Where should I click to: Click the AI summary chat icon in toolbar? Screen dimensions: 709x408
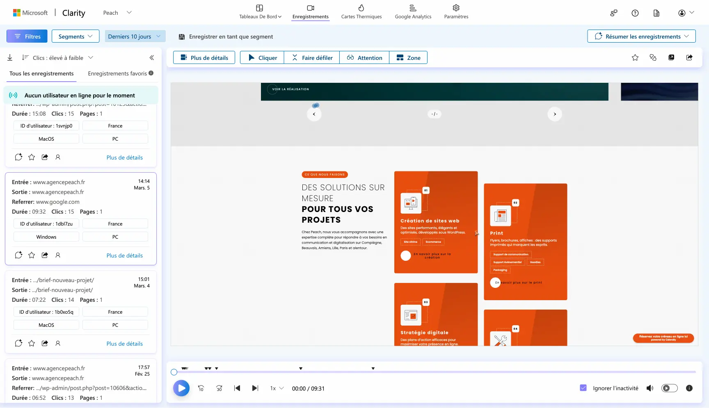click(x=653, y=58)
